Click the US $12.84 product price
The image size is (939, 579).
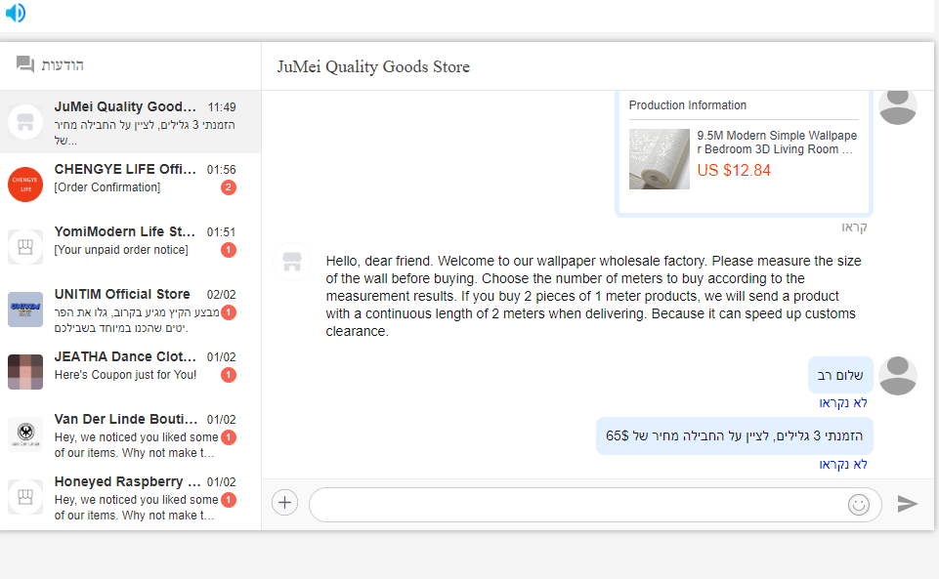(734, 171)
